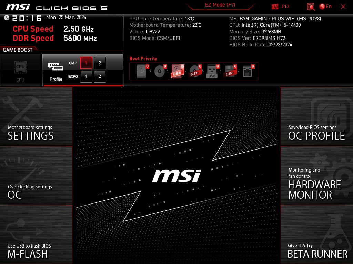The image size is (353, 264).
Task: Open the En language selector
Action: coord(326,7)
